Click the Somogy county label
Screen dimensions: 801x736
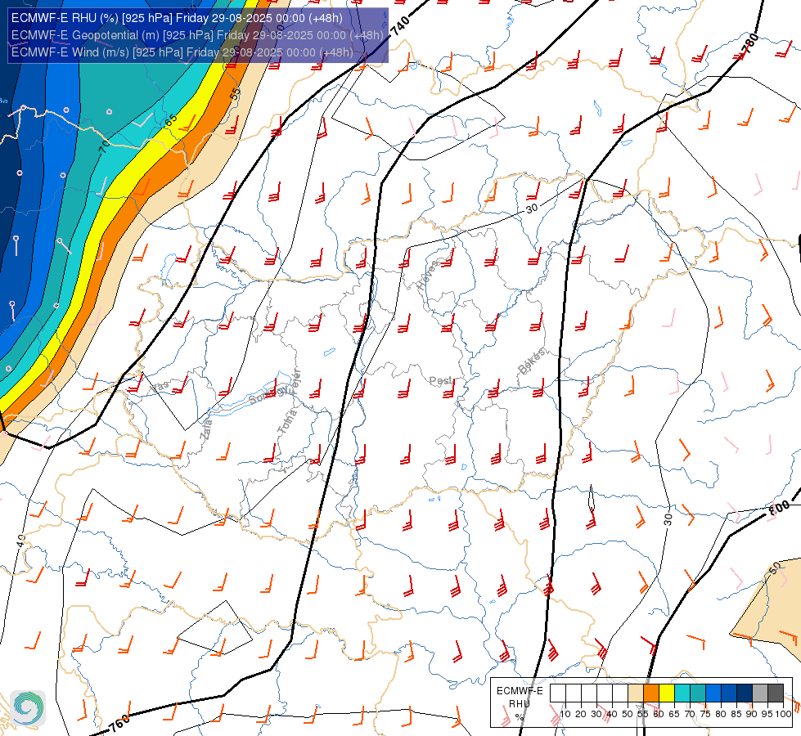click(x=268, y=394)
